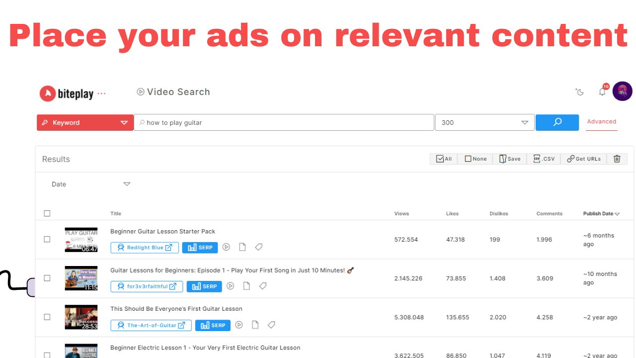Click the SERP button for Redlight Blue video
636x358 pixels.
click(200, 248)
